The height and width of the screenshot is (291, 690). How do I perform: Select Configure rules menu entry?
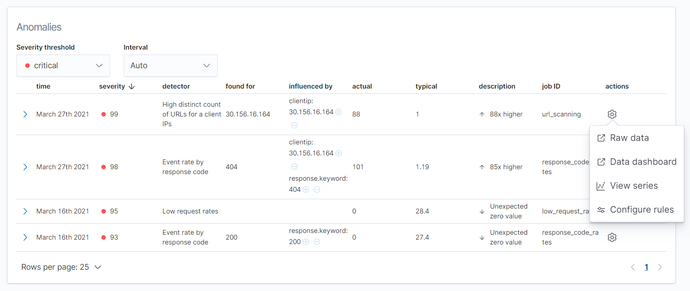pos(641,210)
